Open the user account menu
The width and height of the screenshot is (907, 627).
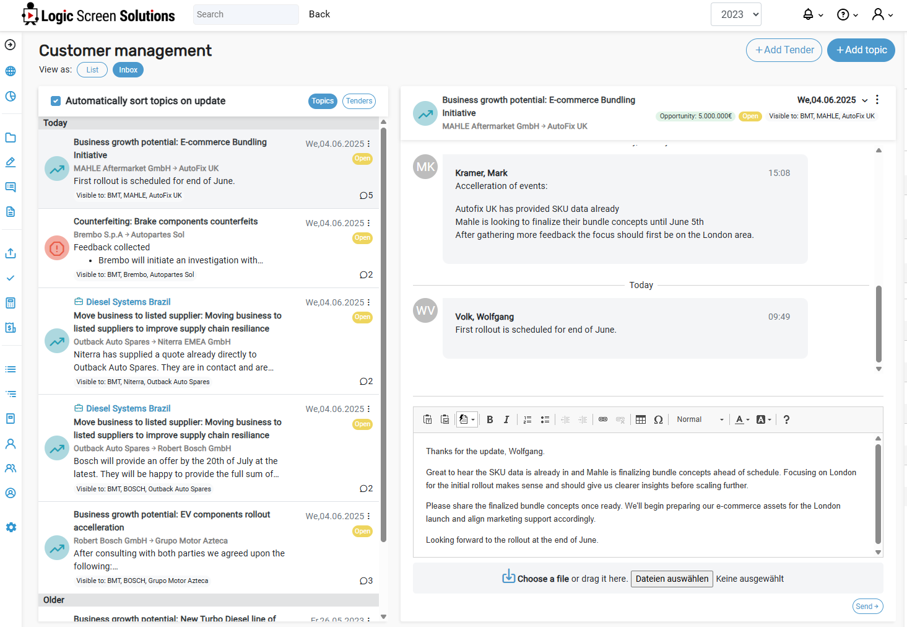[882, 14]
